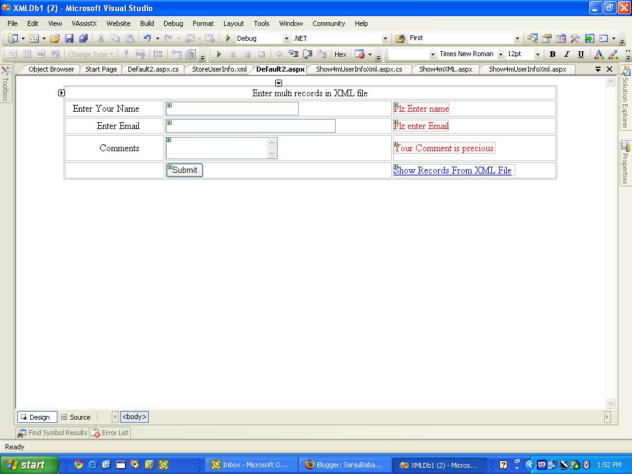Switch to the Default2.aspx.cs tab
Image resolution: width=632 pixels, height=474 pixels.
coord(153,69)
